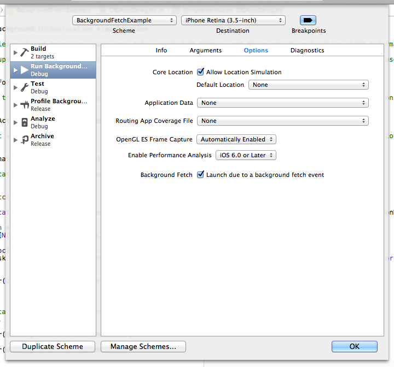
Task: Select the Test Debug row in list
Action: pyautogui.click(x=55, y=87)
